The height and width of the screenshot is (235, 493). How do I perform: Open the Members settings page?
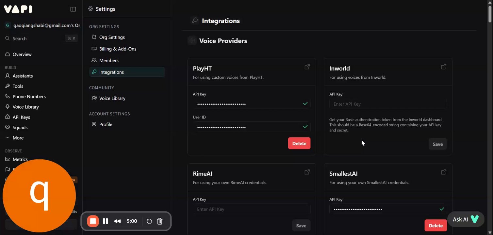pos(109,60)
